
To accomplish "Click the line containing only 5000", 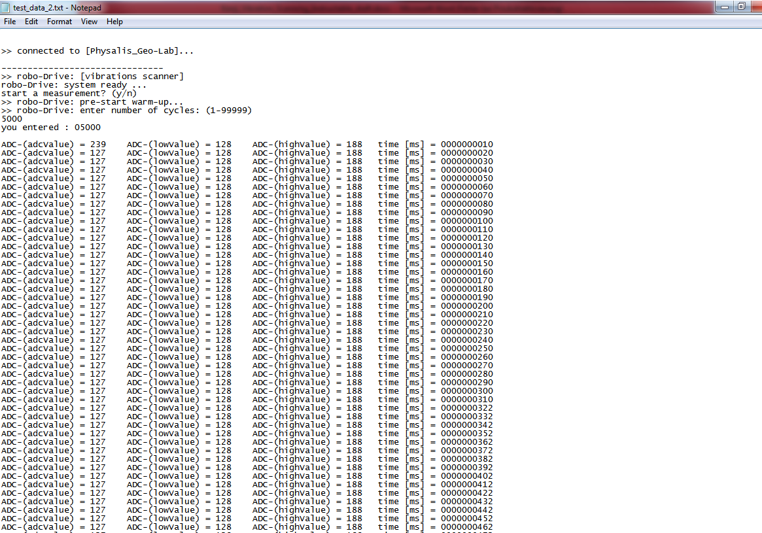I will [x=12, y=119].
